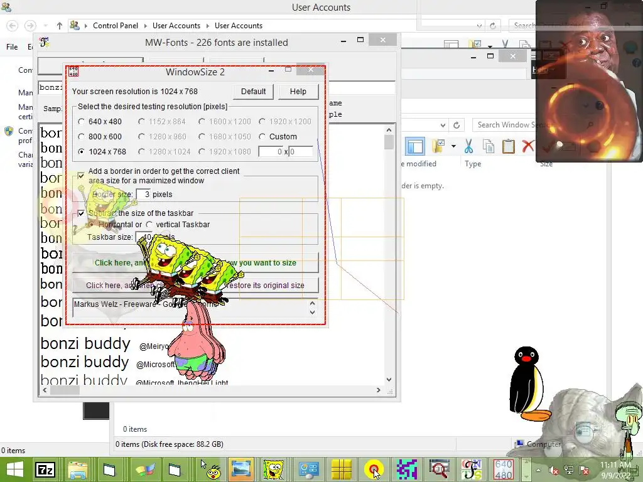The image size is (643, 482).
Task: Expand chevron after Control Panel breadcrumb
Action: (x=145, y=26)
